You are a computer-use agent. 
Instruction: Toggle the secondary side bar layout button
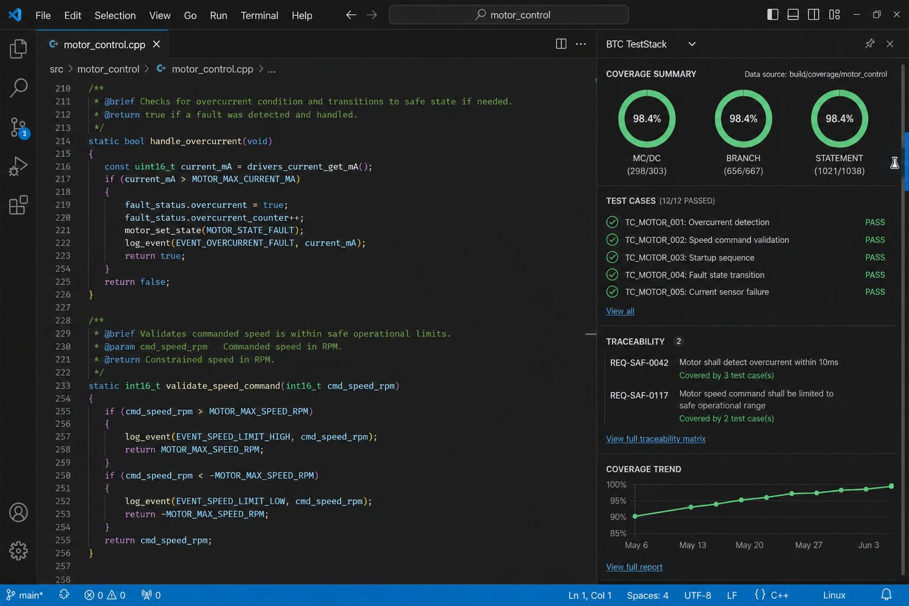click(814, 15)
